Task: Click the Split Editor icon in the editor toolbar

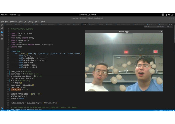Action: pyautogui.click(x=171, y=24)
